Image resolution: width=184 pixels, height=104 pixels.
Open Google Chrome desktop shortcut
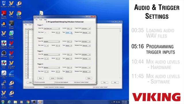[x=19, y=15]
